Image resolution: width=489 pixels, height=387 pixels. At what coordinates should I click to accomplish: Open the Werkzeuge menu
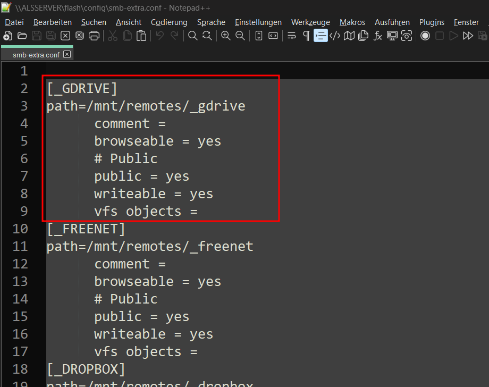(x=310, y=22)
